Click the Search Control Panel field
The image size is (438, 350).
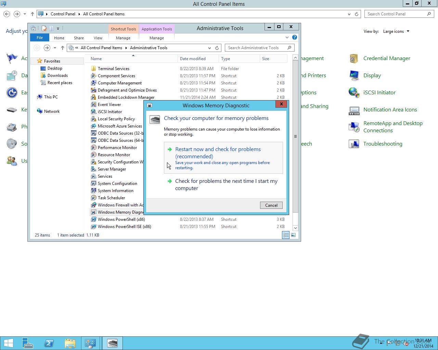399,14
